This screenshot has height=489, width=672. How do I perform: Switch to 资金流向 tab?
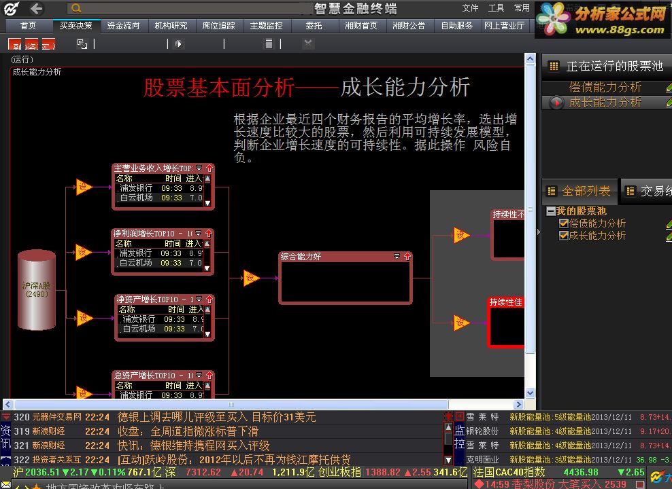point(123,26)
